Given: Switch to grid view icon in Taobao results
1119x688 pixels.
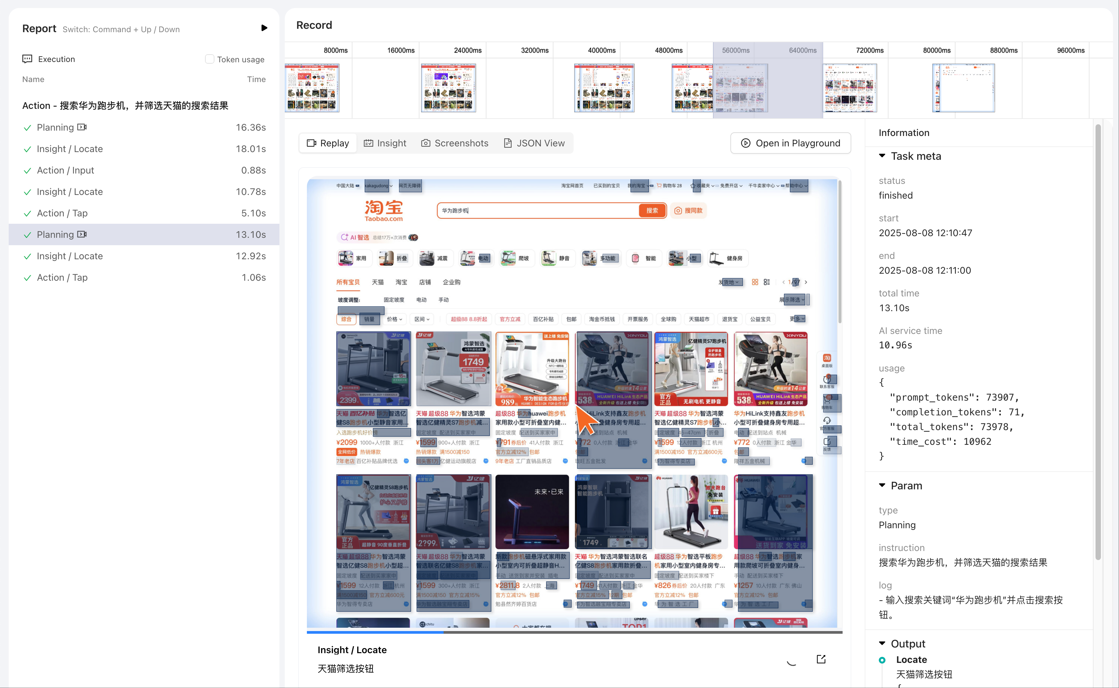Looking at the screenshot, I should coord(755,282).
